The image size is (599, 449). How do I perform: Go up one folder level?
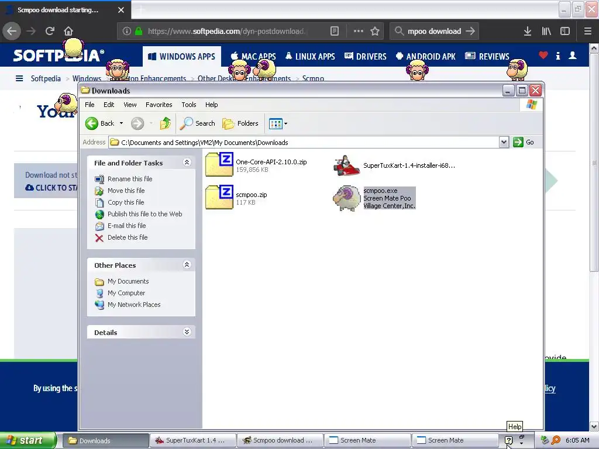point(165,123)
